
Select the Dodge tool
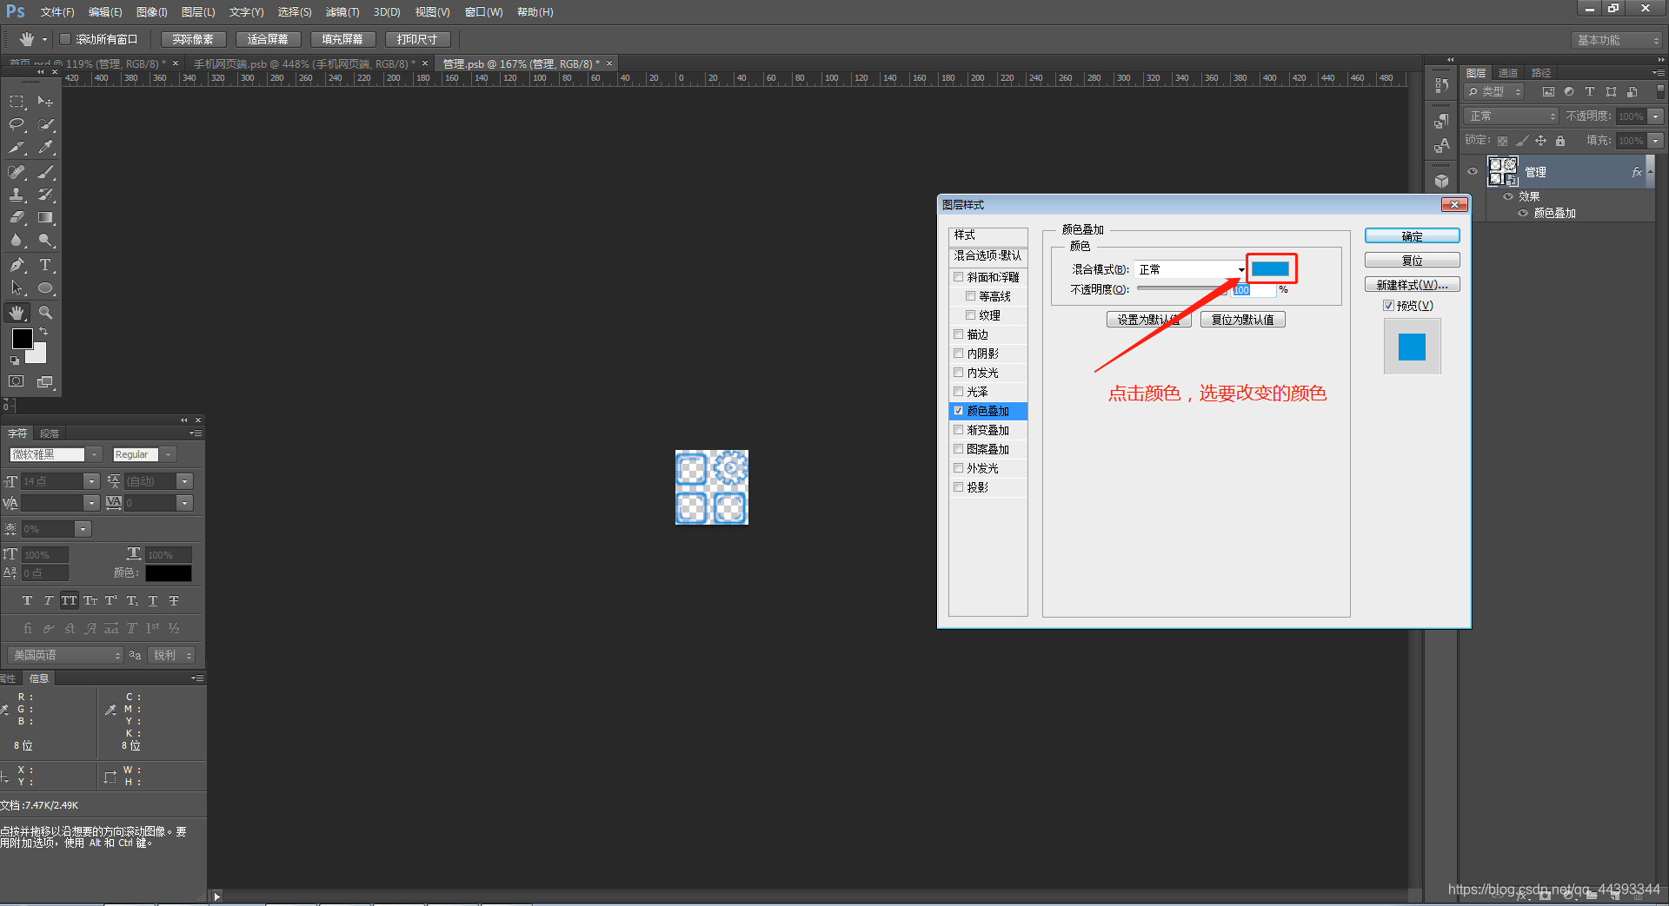46,241
